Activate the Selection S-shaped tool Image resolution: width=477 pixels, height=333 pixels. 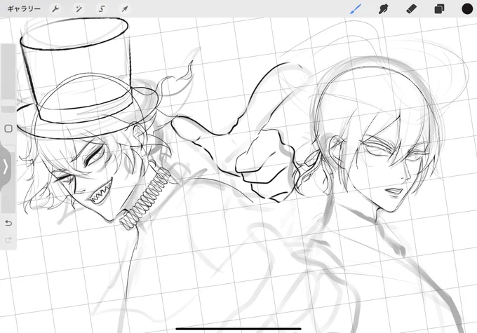[x=102, y=9]
